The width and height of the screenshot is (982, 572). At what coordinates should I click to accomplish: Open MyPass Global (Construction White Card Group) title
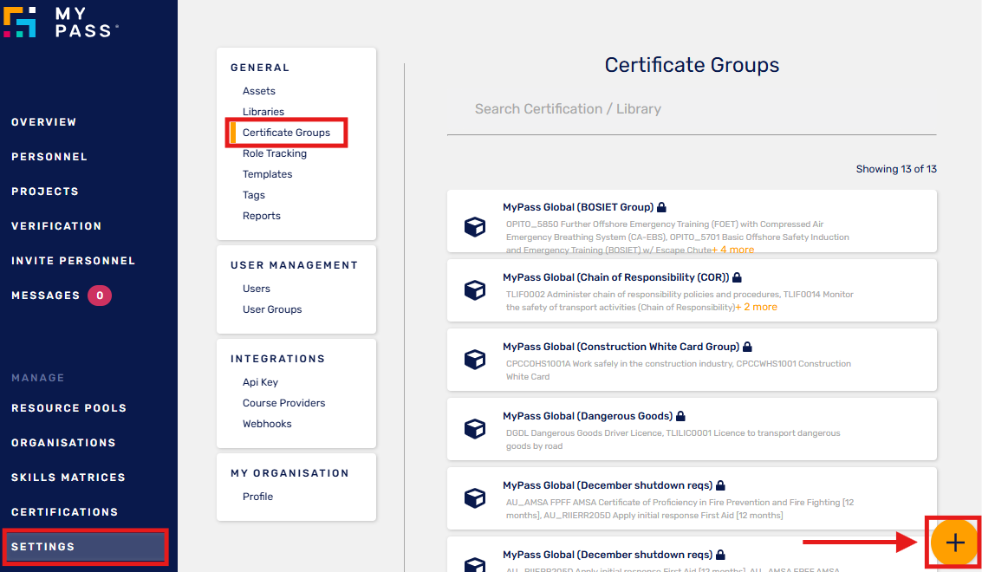[x=621, y=347]
